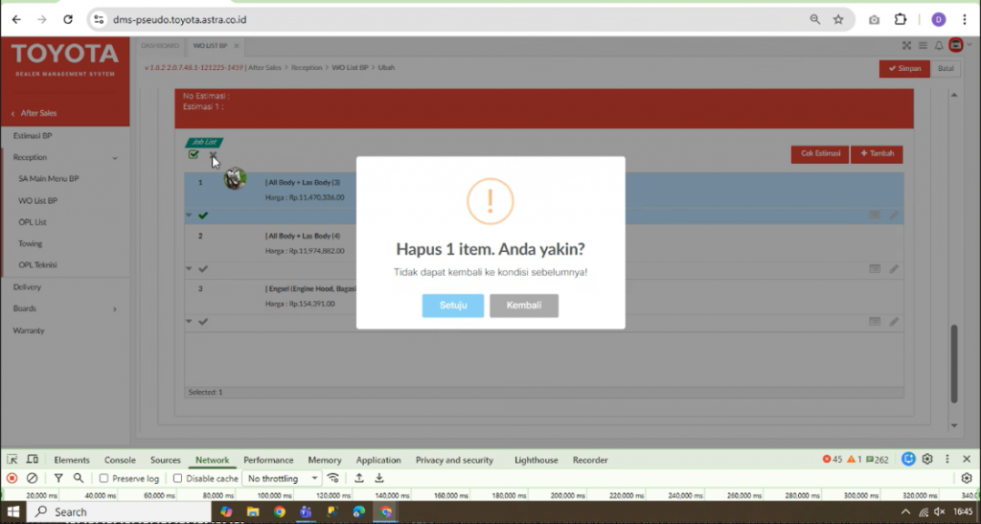
Task: Open the No throttling dropdown
Action: pyautogui.click(x=282, y=478)
